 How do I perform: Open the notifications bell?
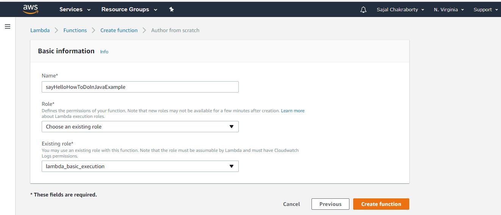(x=363, y=10)
